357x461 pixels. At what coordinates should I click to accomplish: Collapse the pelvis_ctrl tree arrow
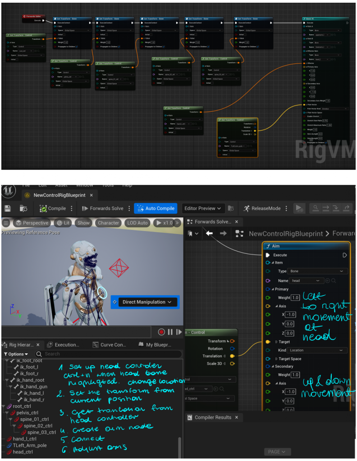[7, 412]
